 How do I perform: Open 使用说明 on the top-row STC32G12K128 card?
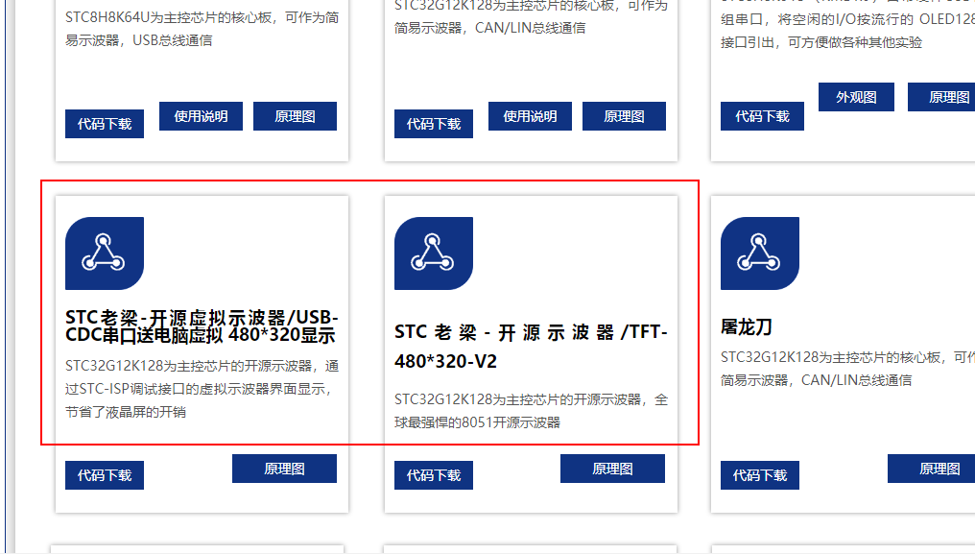530,116
